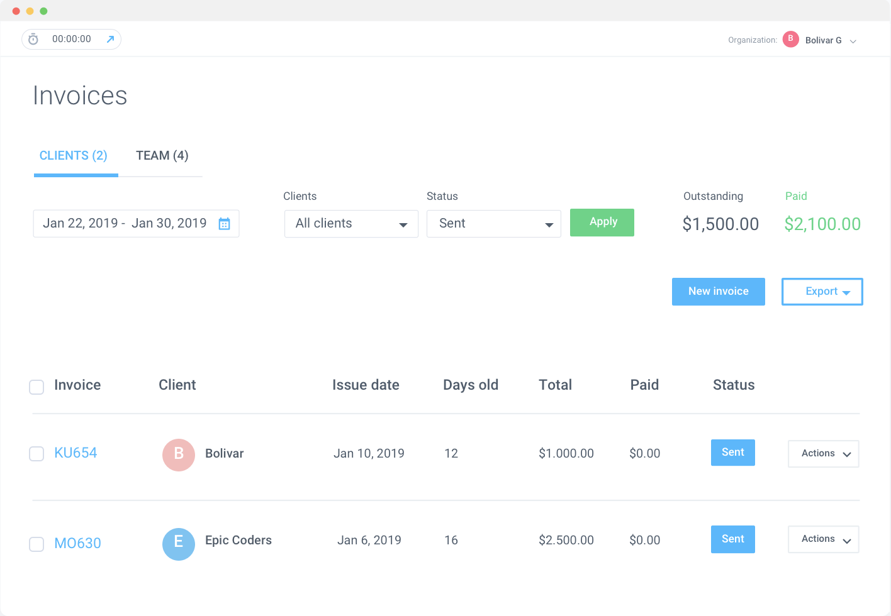The width and height of the screenshot is (891, 616).
Task: Click the $1.000.00 total amount
Action: click(566, 454)
